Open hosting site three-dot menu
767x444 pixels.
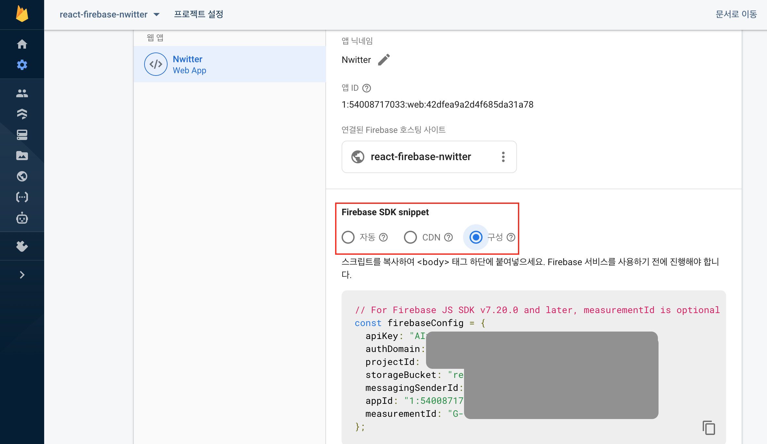point(503,157)
